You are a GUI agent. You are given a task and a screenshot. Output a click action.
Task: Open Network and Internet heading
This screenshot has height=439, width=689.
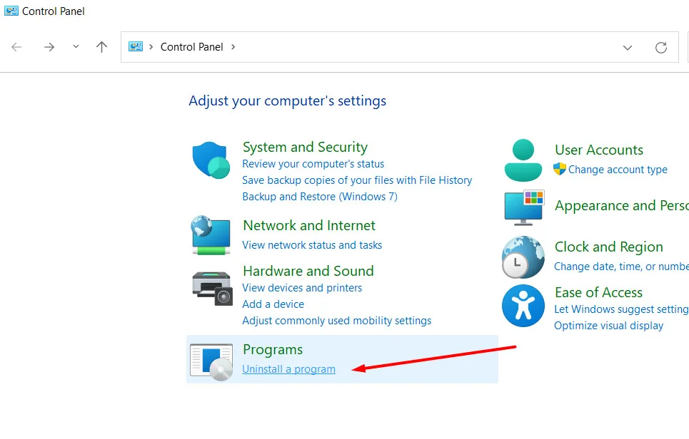click(x=309, y=225)
